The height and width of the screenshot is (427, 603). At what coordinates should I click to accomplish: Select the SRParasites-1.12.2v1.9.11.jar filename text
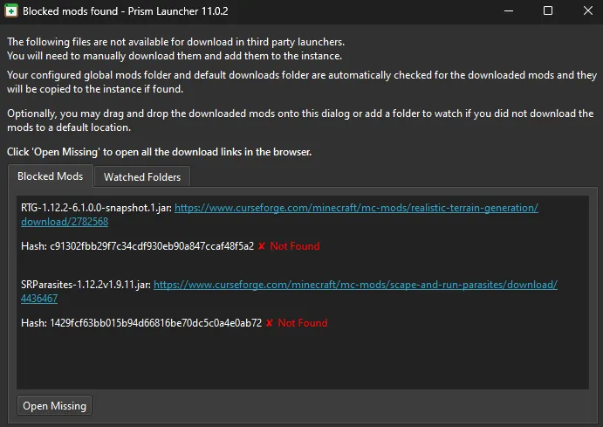click(x=86, y=285)
